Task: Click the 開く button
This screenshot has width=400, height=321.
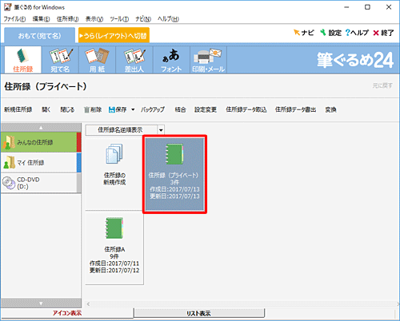Action: click(46, 109)
